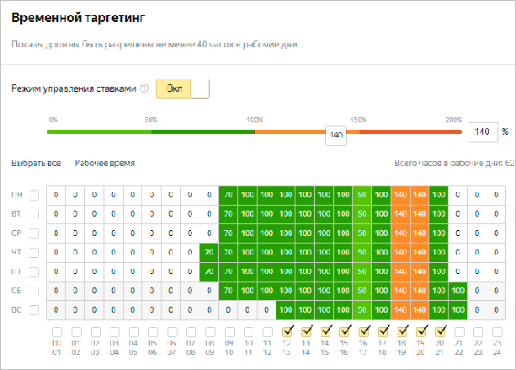Click the slider handle showing 140
Image resolution: width=516 pixels, height=370 pixels.
pyautogui.click(x=336, y=134)
